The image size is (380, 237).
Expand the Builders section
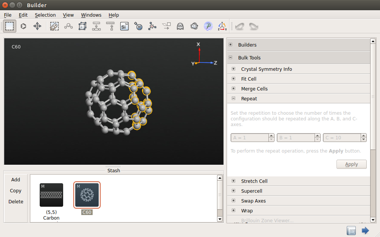pyautogui.click(x=231, y=45)
